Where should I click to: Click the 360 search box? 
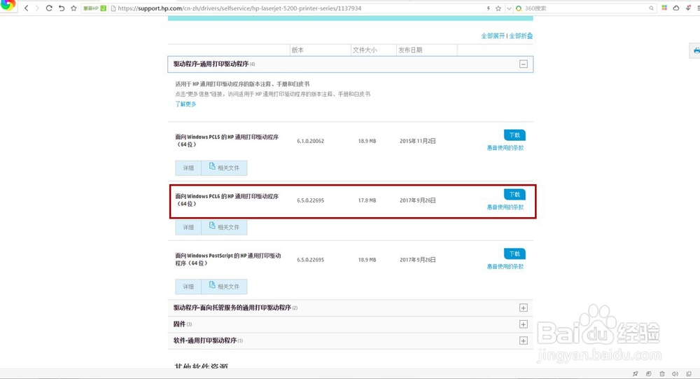click(x=584, y=8)
